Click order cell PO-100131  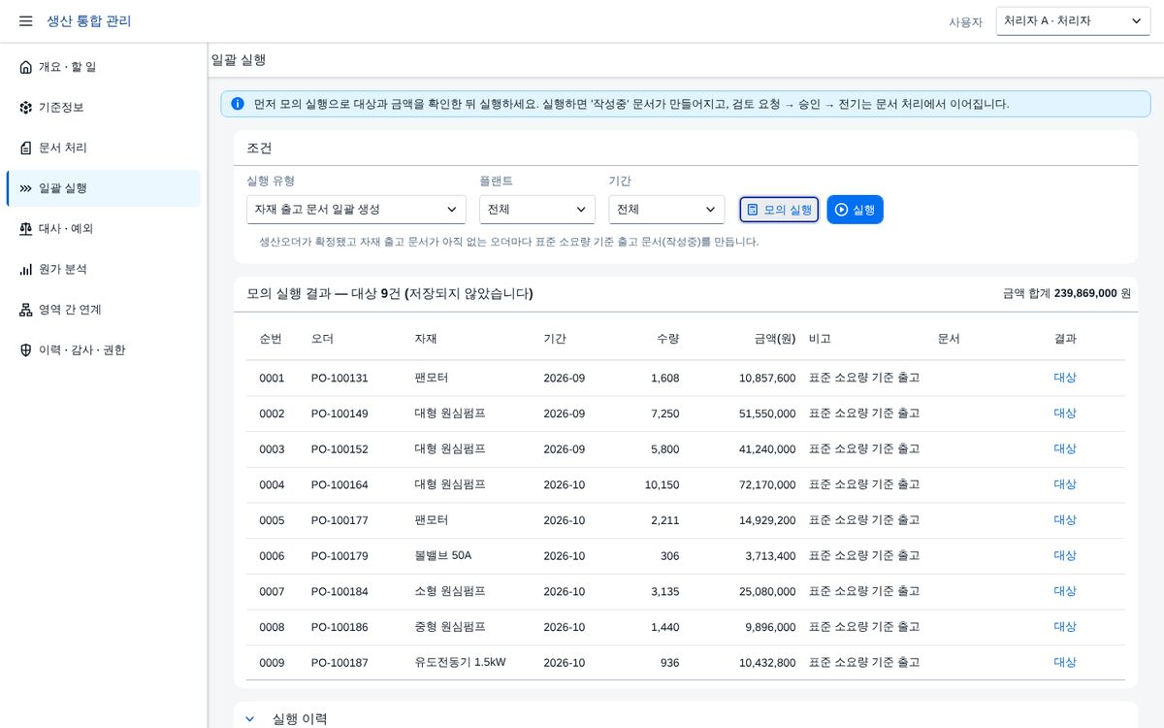[x=339, y=379]
